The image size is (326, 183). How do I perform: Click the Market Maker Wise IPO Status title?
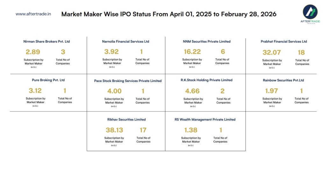tap(169, 14)
